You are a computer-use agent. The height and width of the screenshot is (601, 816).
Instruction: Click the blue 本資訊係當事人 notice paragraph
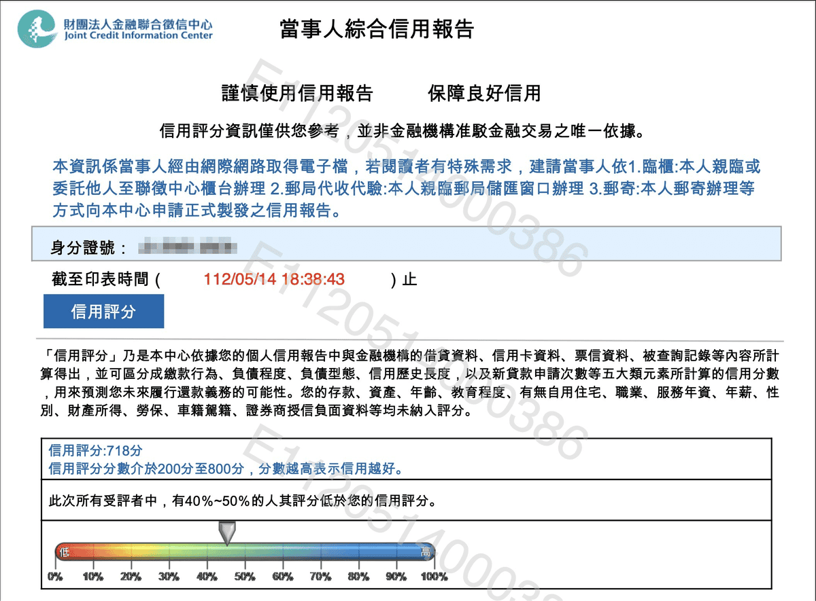(407, 188)
